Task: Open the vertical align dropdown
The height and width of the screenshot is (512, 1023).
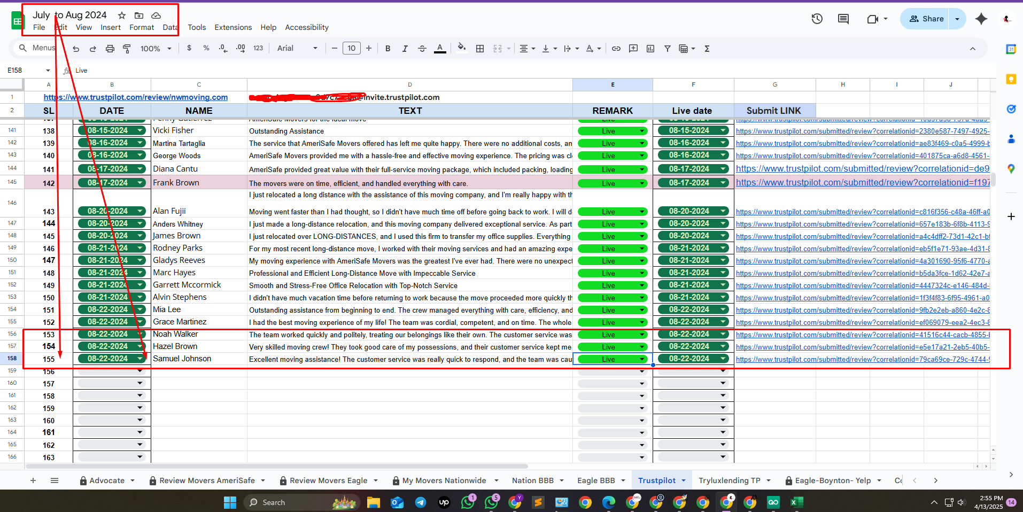Action: (x=549, y=49)
